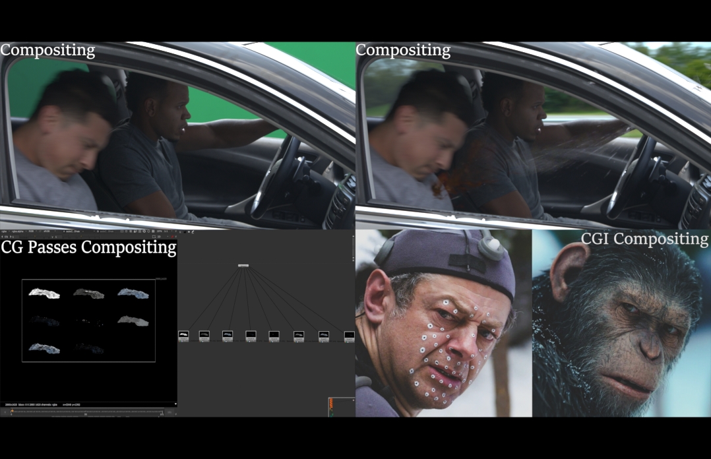Click the gray rock pass in middle row right

click(x=133, y=321)
